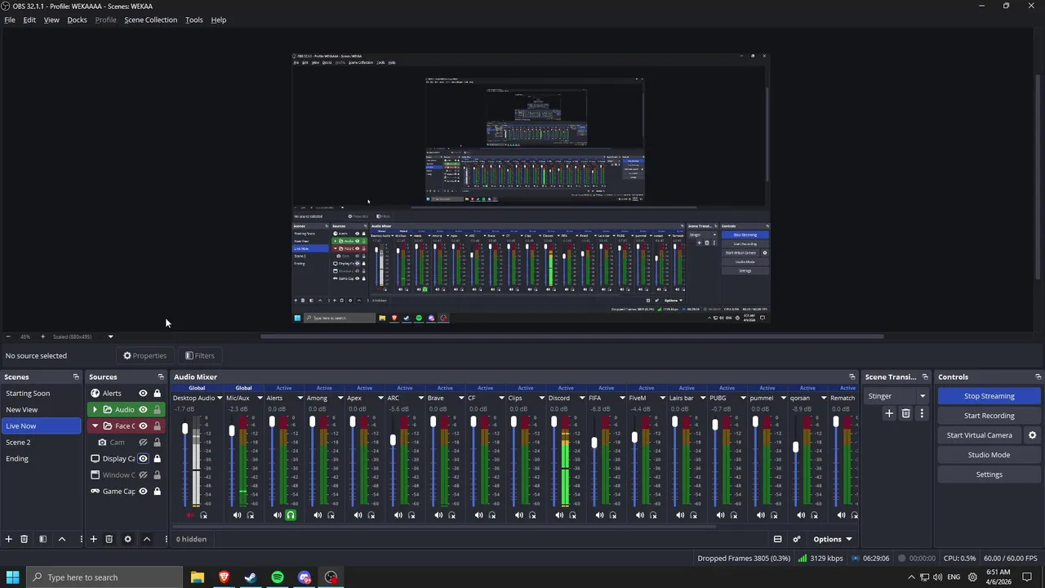The height and width of the screenshot is (588, 1045).
Task: Click Stop Streaming button
Action: pyautogui.click(x=989, y=396)
